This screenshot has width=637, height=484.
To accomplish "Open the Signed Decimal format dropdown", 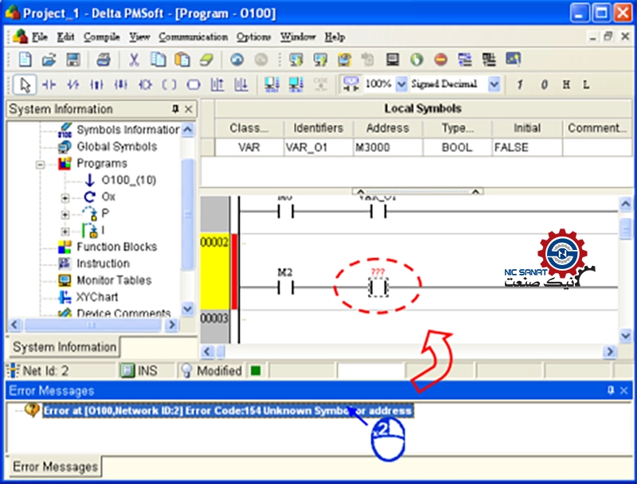I will tap(494, 84).
